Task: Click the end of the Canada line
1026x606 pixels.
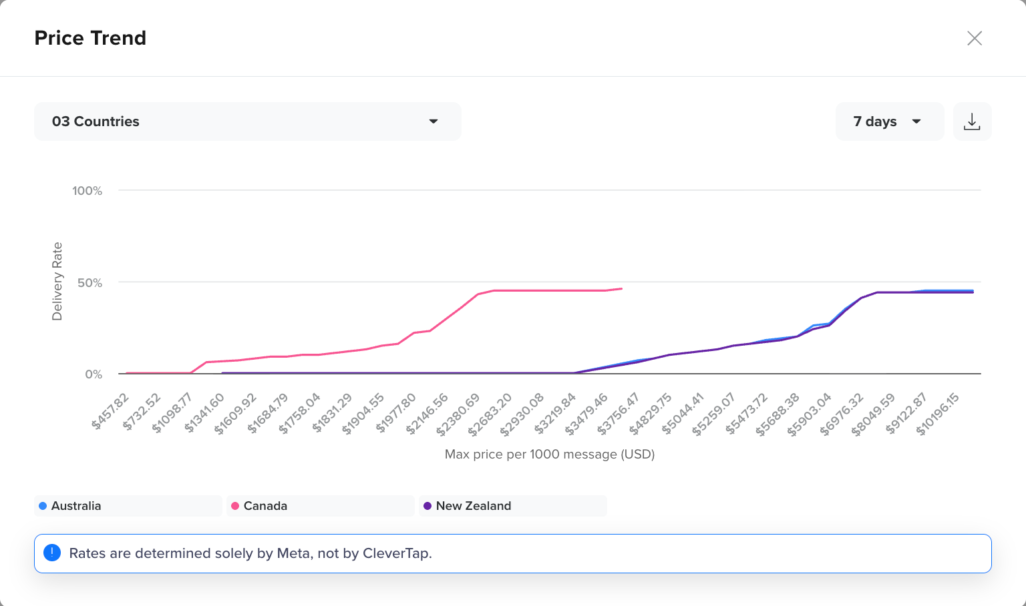Action: tap(621, 289)
